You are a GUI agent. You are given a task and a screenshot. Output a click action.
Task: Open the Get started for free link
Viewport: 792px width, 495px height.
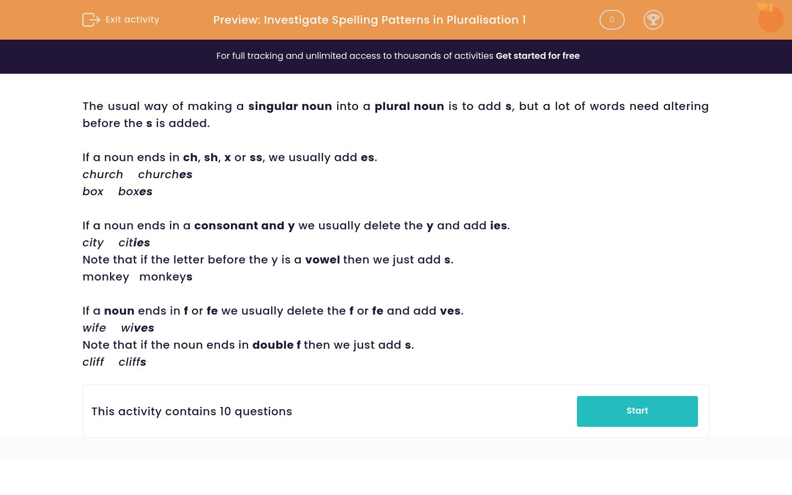537,56
